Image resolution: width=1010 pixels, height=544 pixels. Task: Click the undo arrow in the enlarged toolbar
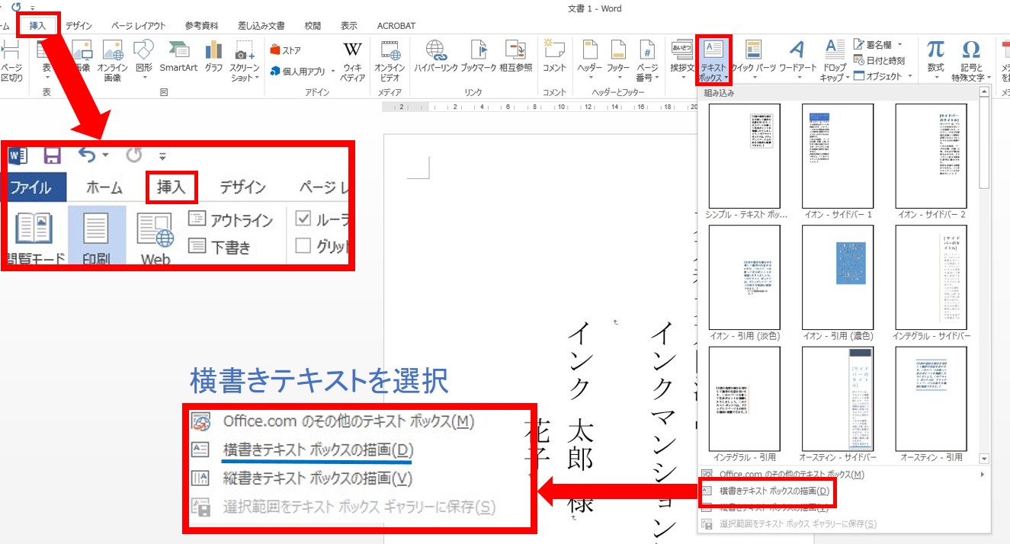88,155
